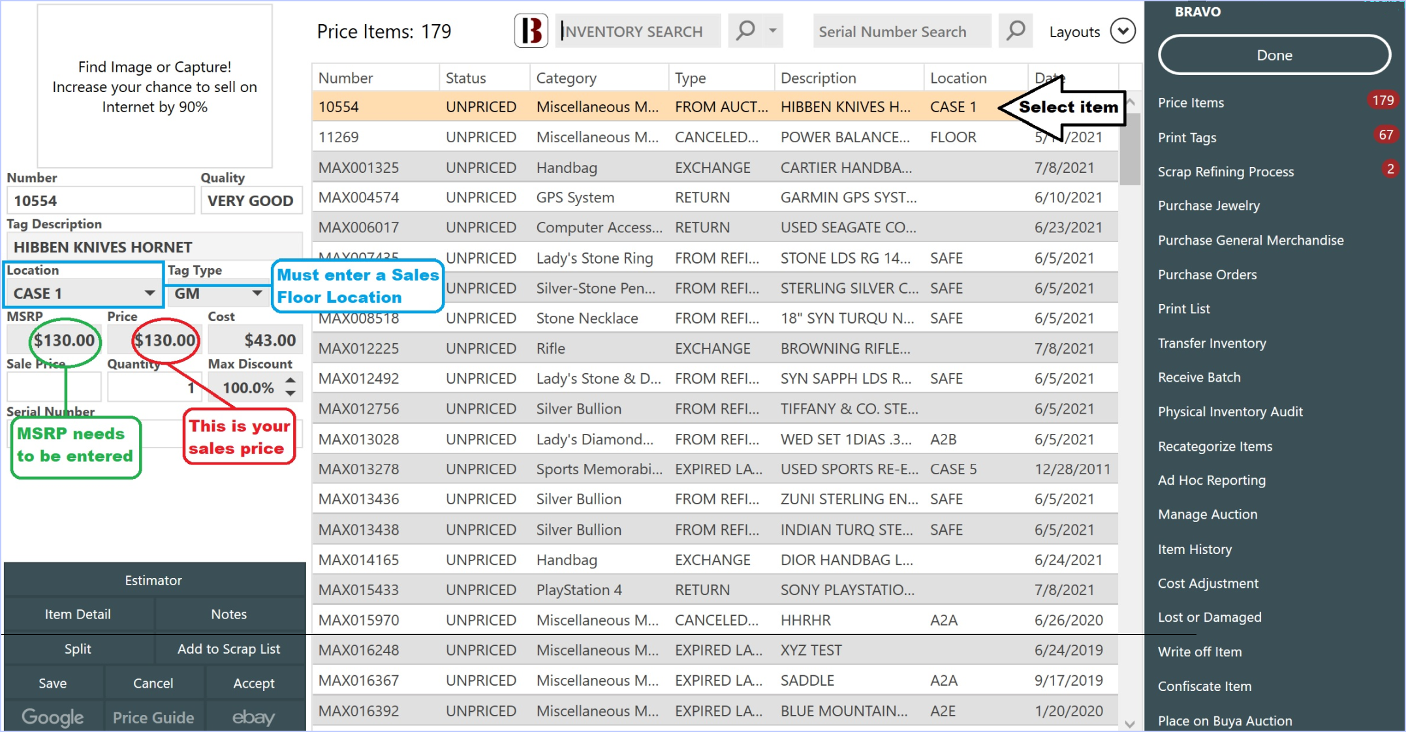The width and height of the screenshot is (1406, 732).
Task: Click the Accept button
Action: point(255,683)
